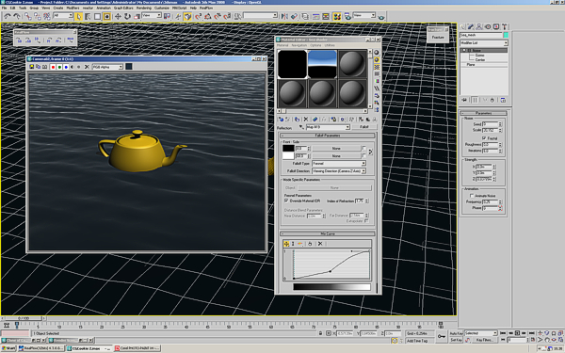
Task: Switch to the Hierarchy command panel tab
Action: pos(479,26)
